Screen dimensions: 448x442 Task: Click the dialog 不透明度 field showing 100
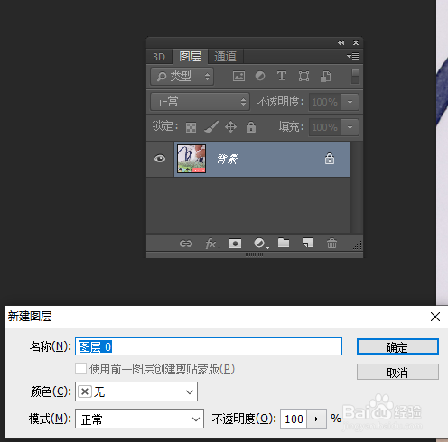click(294, 419)
